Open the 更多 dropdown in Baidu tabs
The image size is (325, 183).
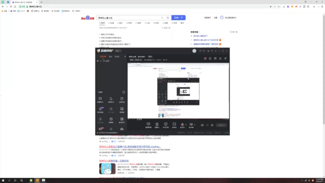pos(182,23)
